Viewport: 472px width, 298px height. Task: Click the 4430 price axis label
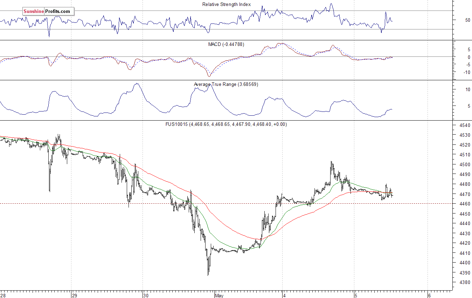[465, 233]
